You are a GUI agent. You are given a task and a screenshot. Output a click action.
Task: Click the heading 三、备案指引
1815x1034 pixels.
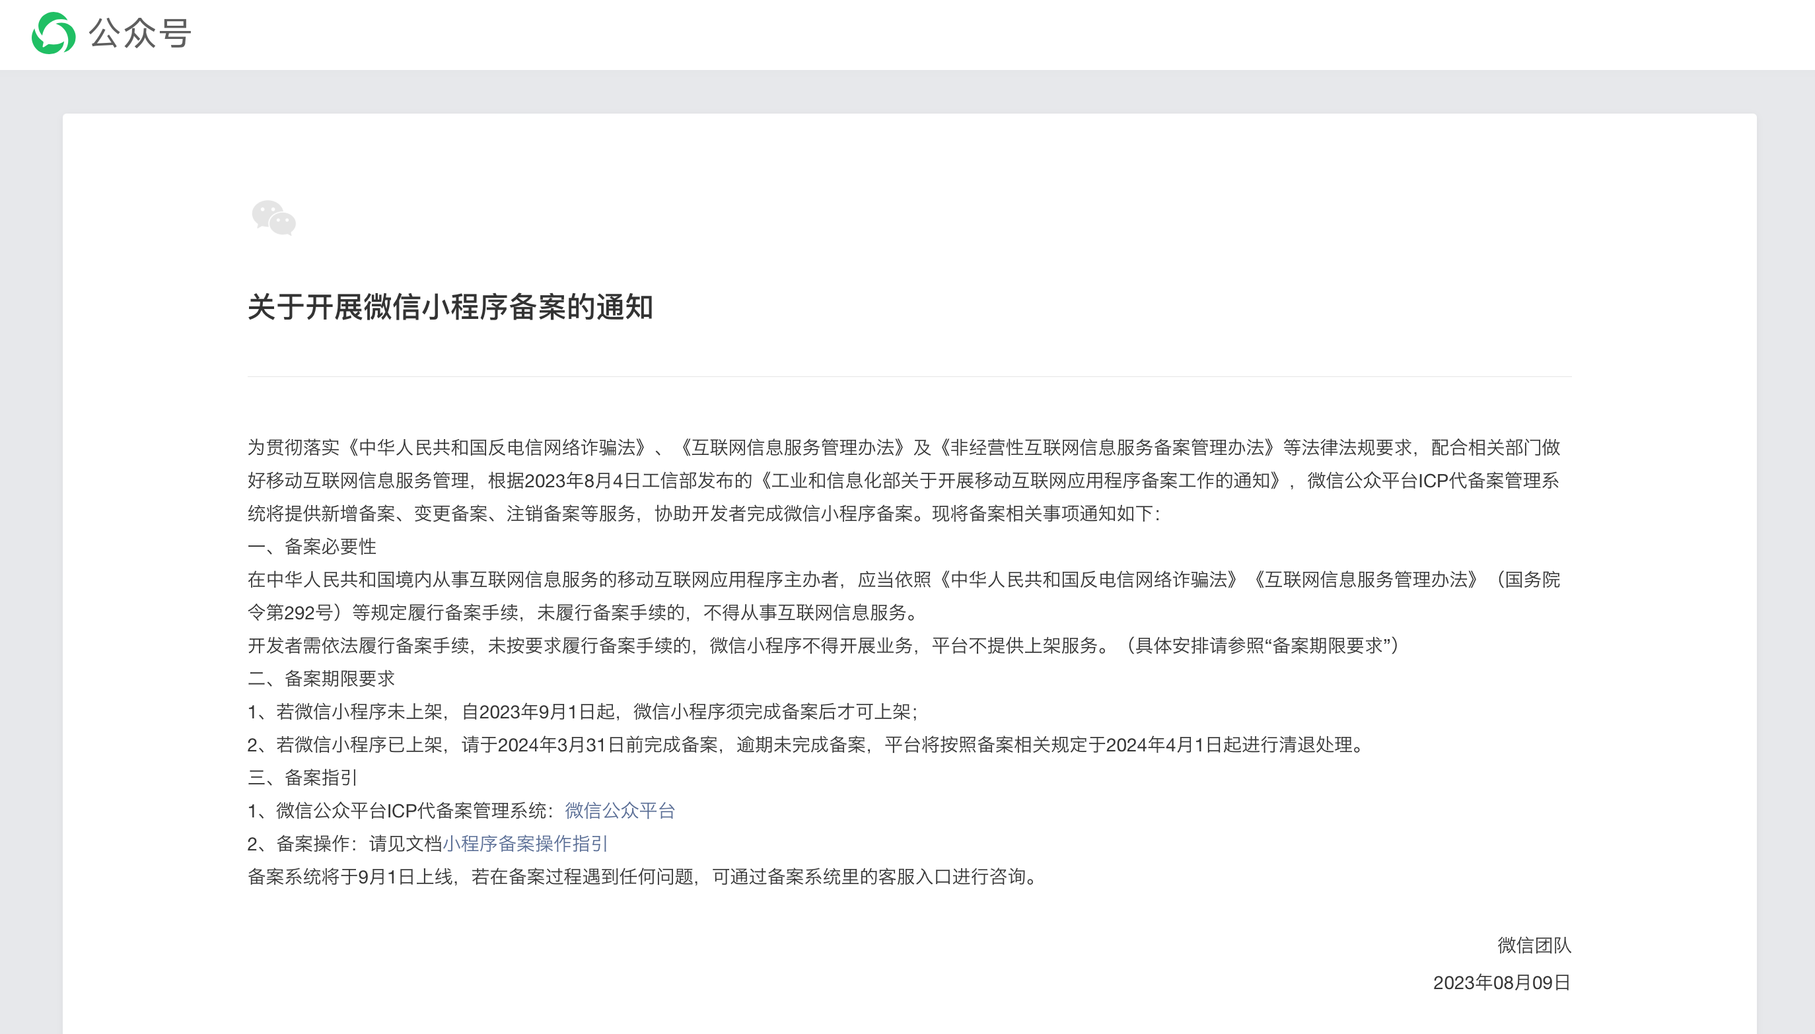[x=303, y=778]
